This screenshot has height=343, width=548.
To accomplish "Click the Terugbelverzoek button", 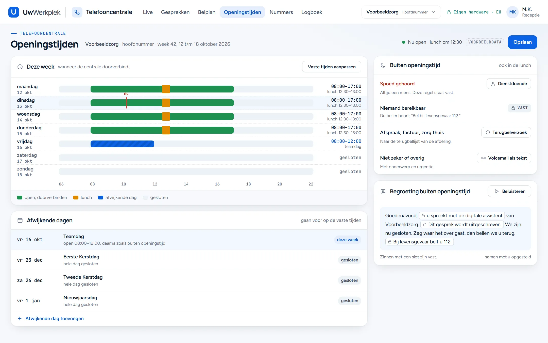I will 506,132.
